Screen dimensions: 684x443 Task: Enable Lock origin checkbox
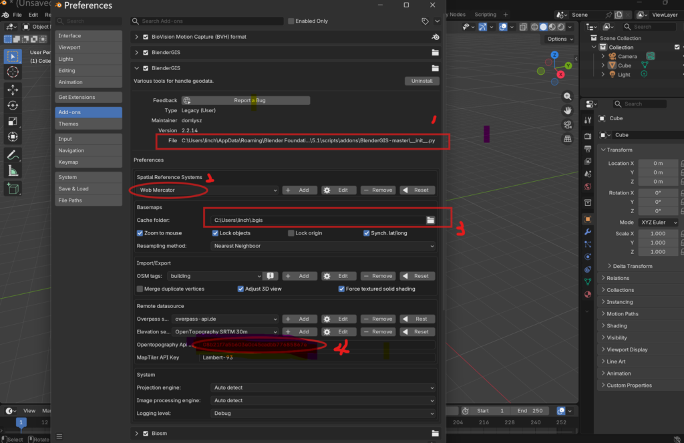point(291,233)
